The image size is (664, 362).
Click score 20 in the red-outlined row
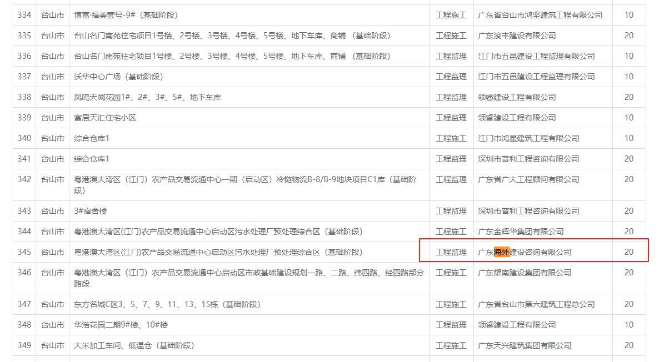(x=628, y=252)
